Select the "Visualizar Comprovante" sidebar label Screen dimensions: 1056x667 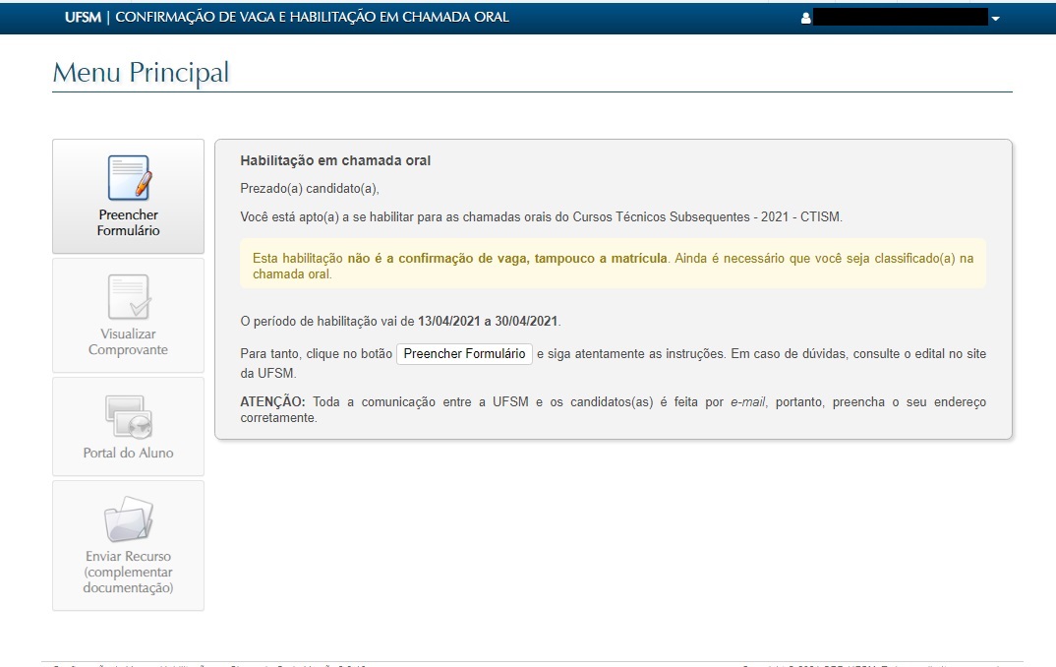tap(128, 341)
